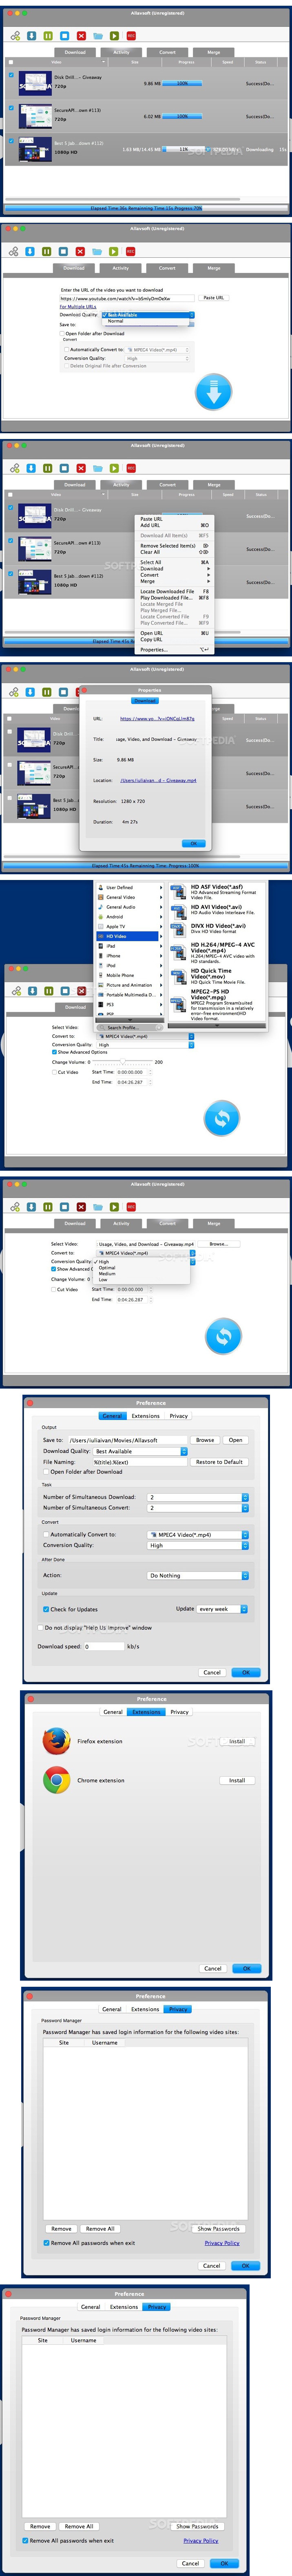Click File Naming field in Preference window
The height and width of the screenshot is (2576, 292).
pos(140,1462)
